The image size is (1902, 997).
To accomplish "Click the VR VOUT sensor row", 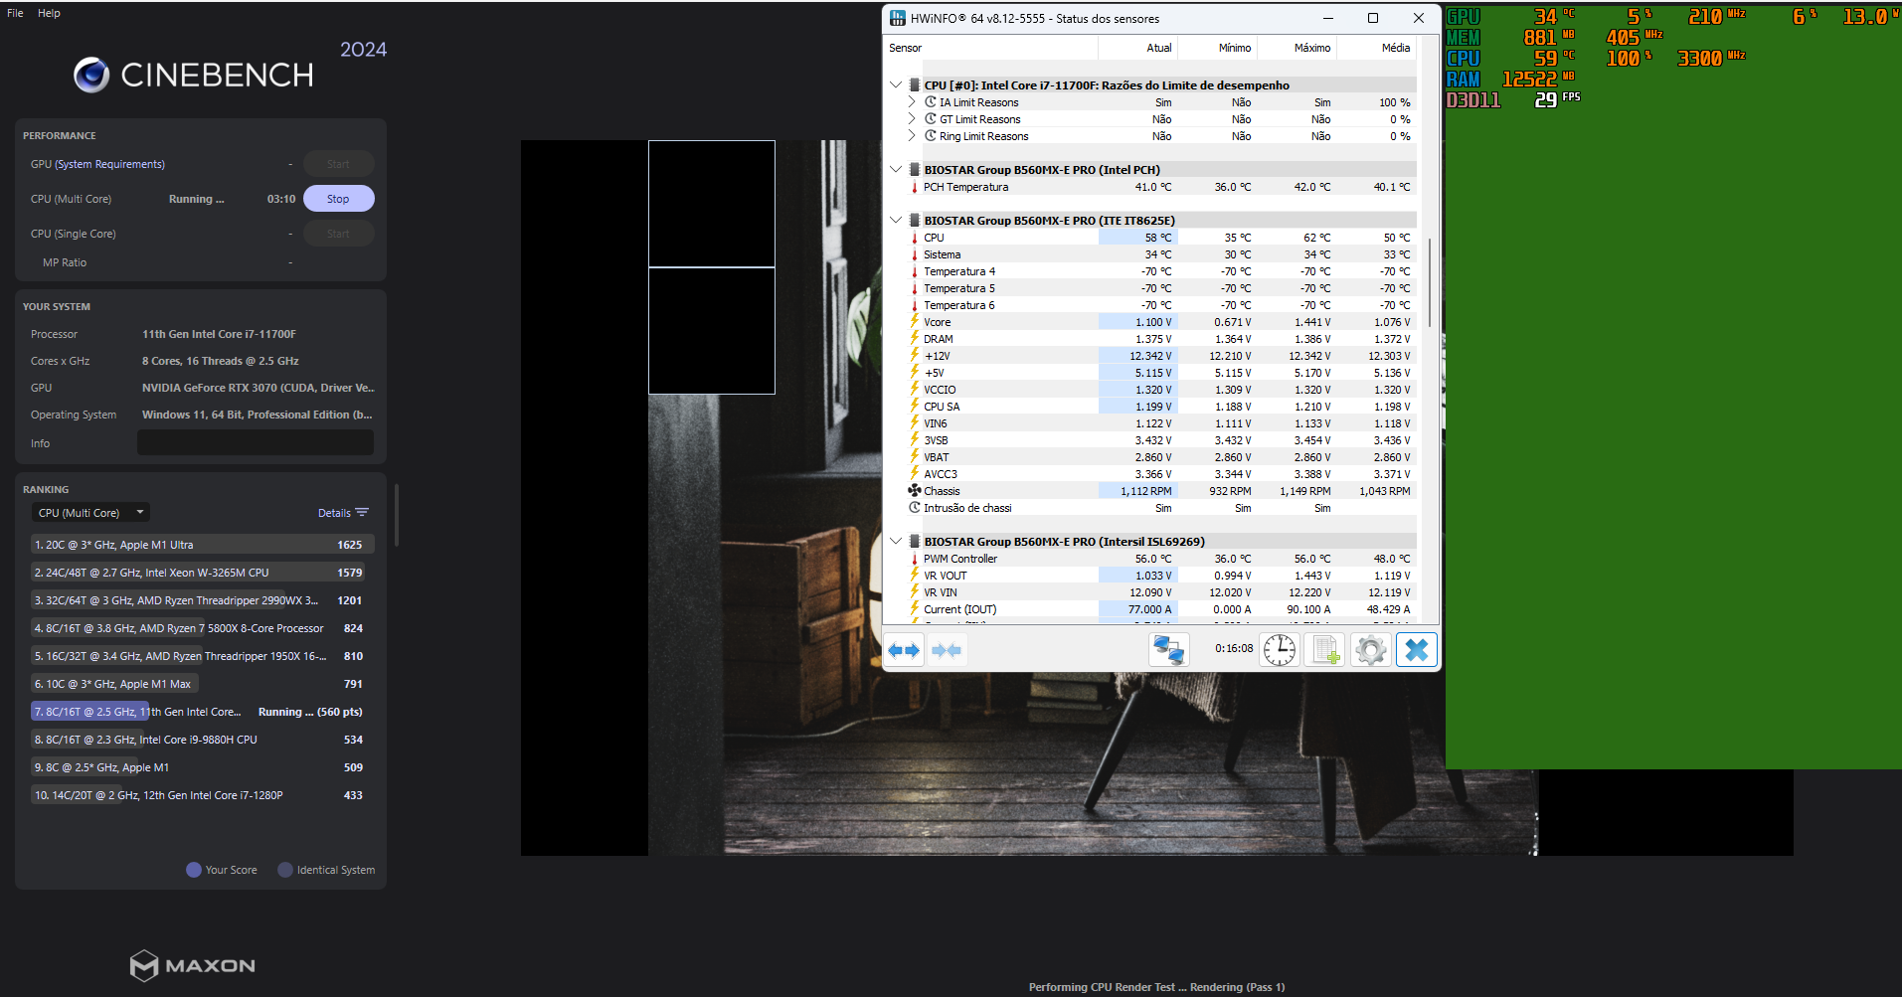I will coord(1160,576).
